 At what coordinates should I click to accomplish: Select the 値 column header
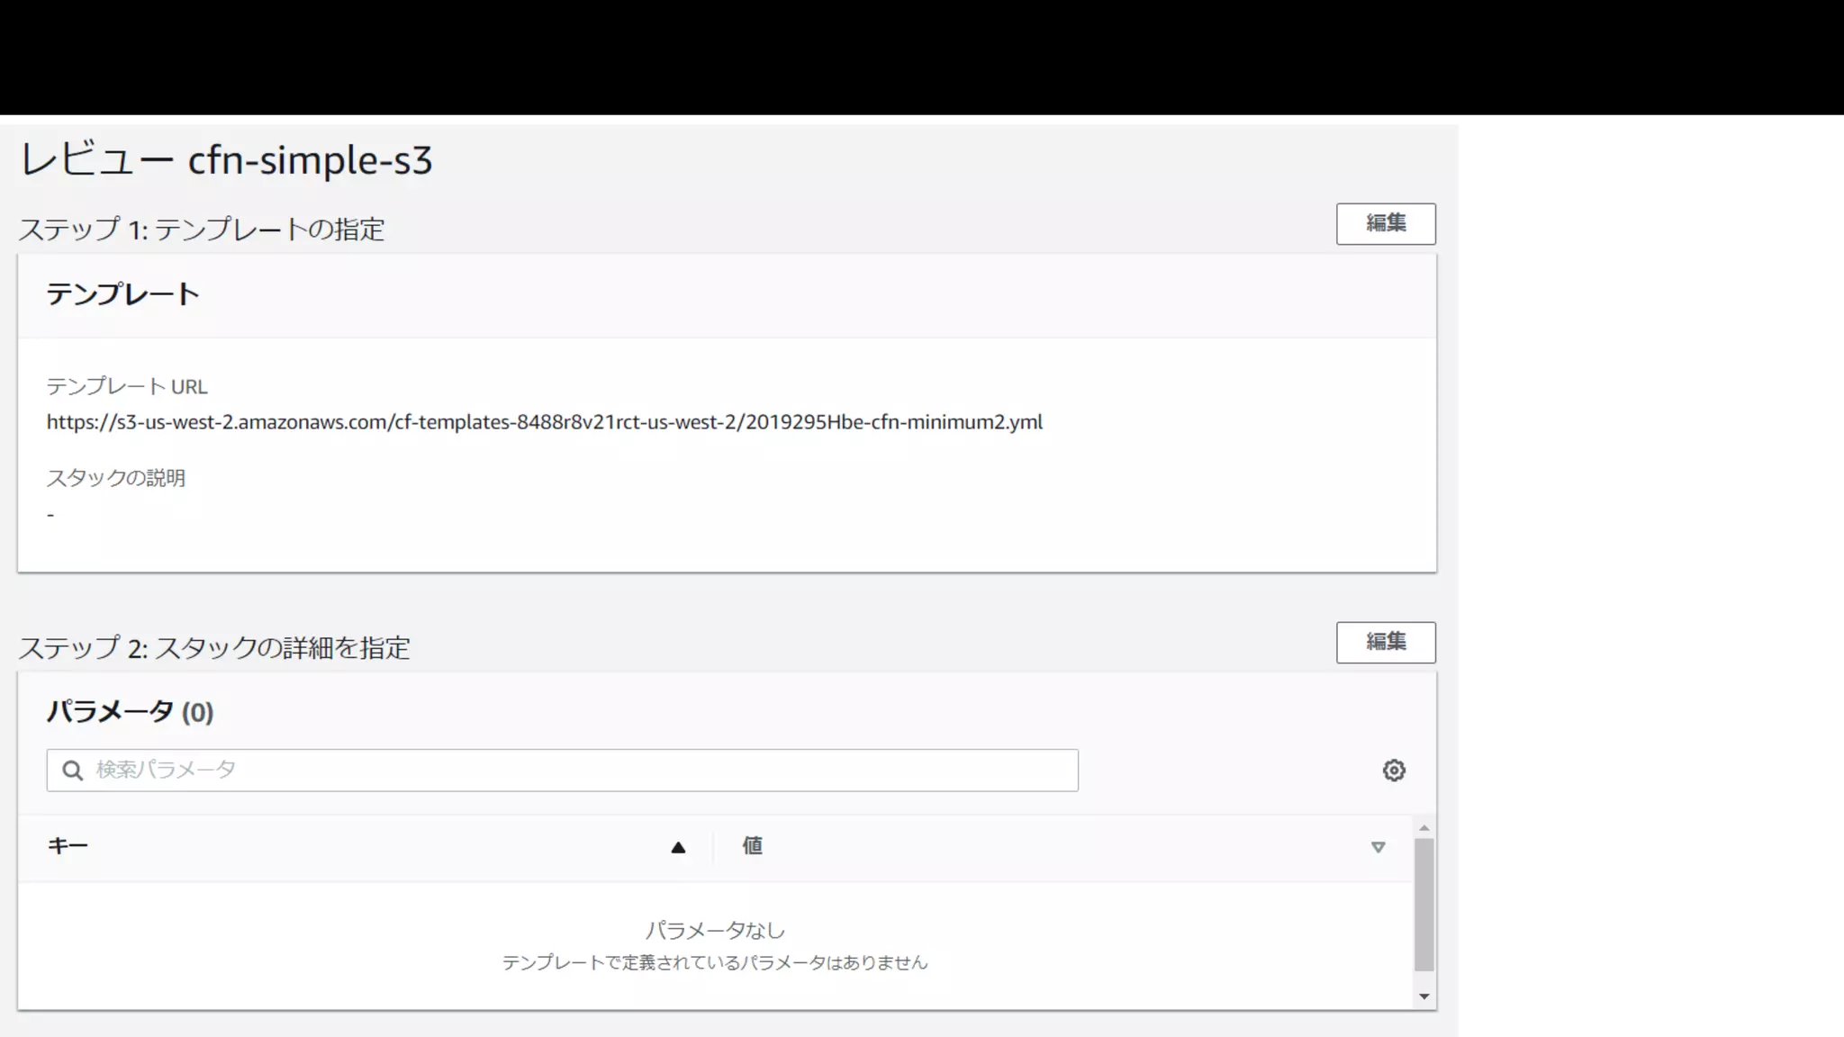752,846
